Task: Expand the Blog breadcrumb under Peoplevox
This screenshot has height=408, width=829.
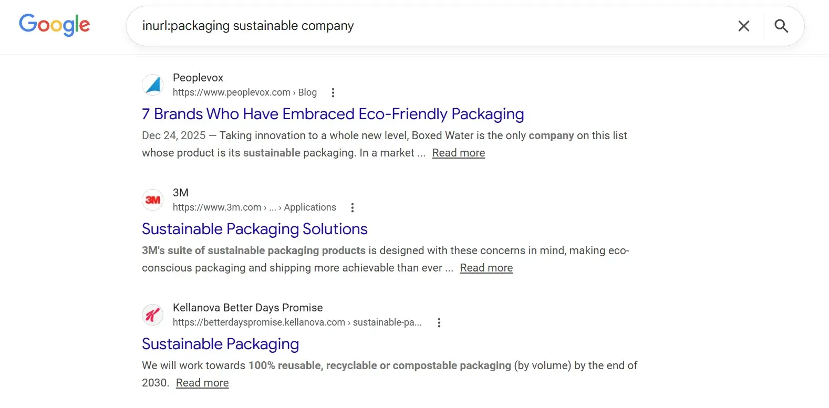Action: [x=307, y=92]
